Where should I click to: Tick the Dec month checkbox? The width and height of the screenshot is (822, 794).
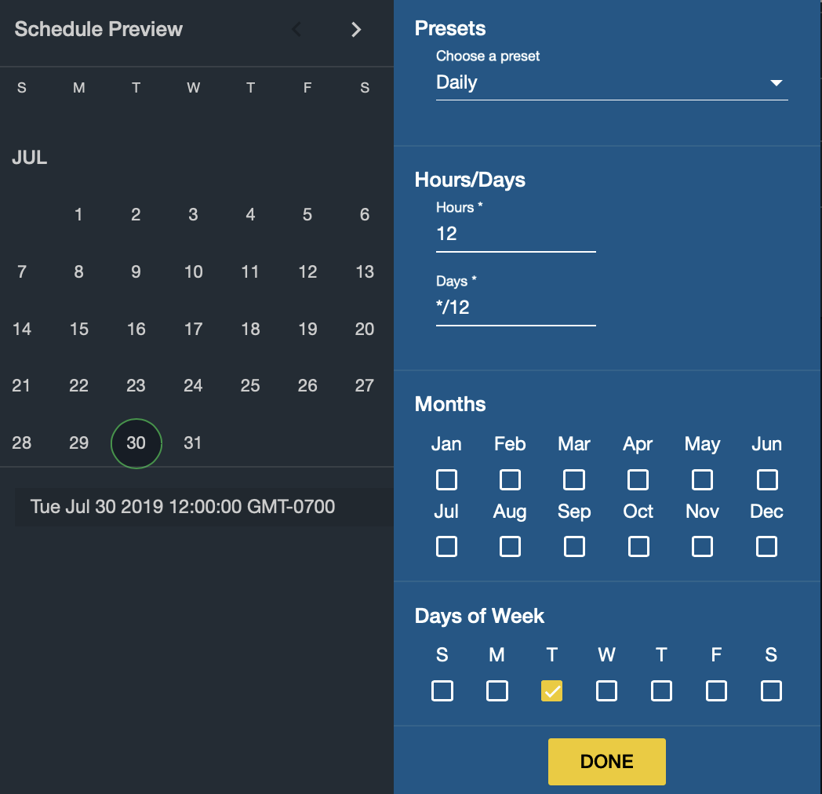pyautogui.click(x=766, y=546)
